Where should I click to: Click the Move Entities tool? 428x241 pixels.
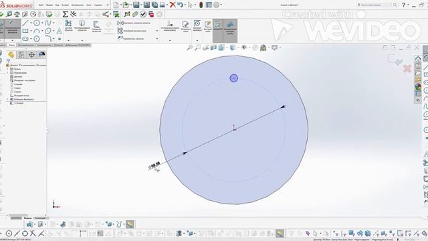(131, 39)
